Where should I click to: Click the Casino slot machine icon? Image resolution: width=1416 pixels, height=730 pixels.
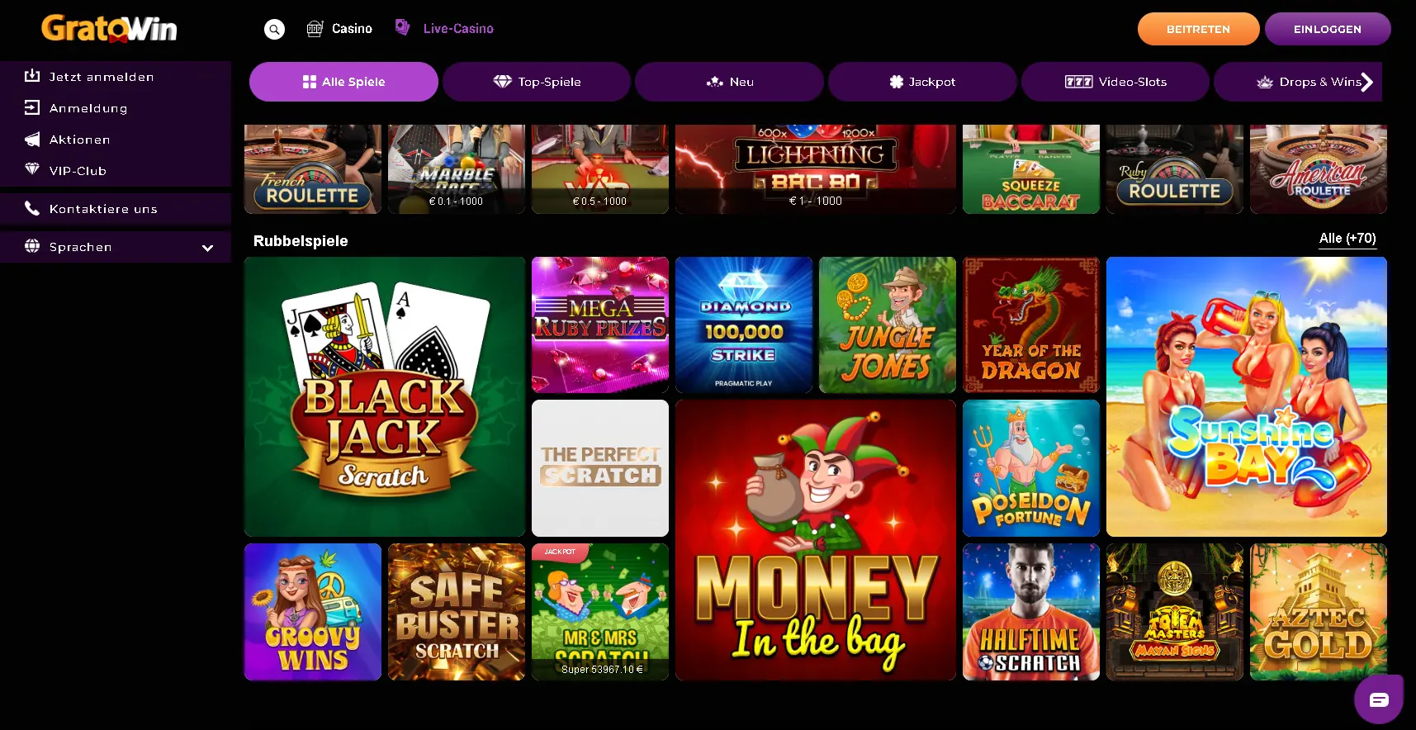[x=315, y=29]
